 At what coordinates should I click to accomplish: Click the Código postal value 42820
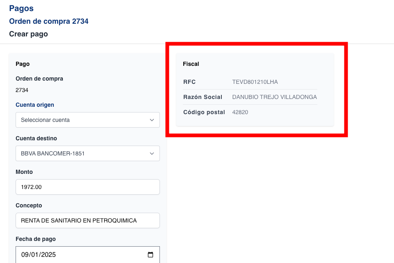click(x=240, y=112)
